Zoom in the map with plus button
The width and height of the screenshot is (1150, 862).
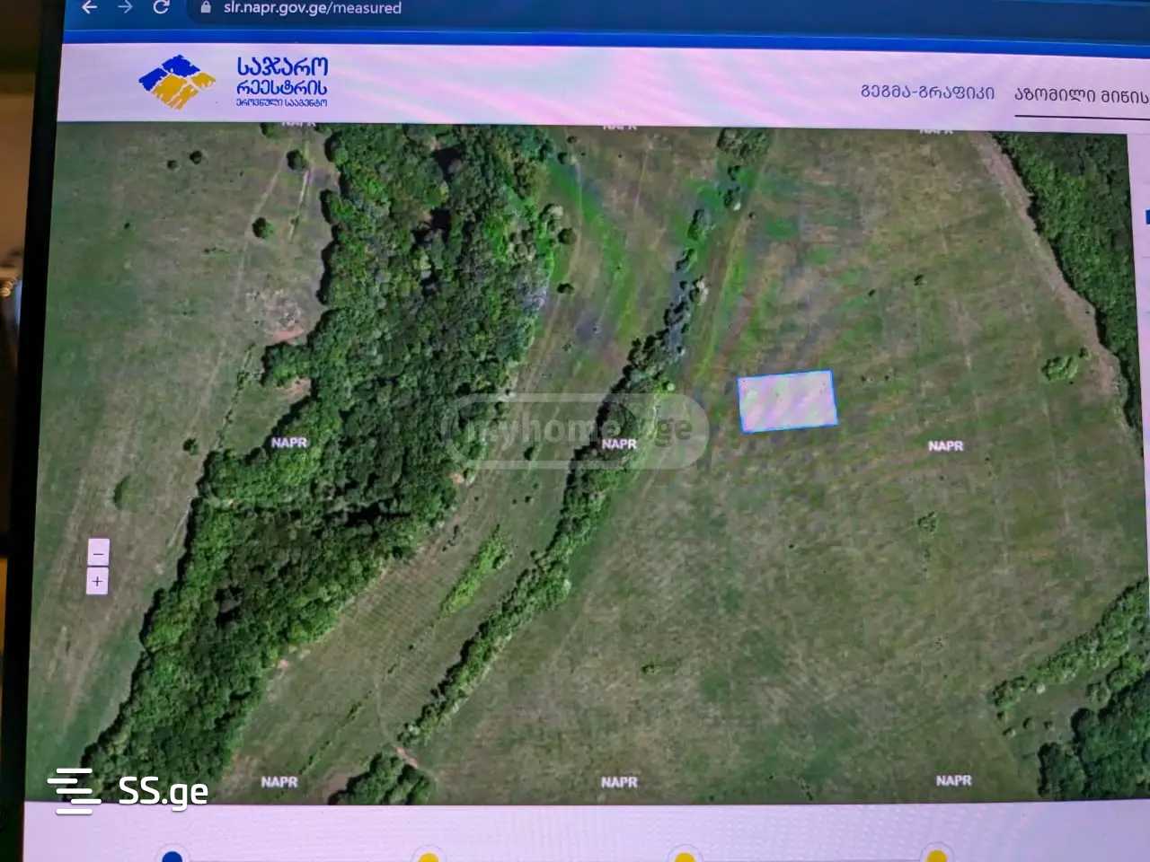point(98,582)
